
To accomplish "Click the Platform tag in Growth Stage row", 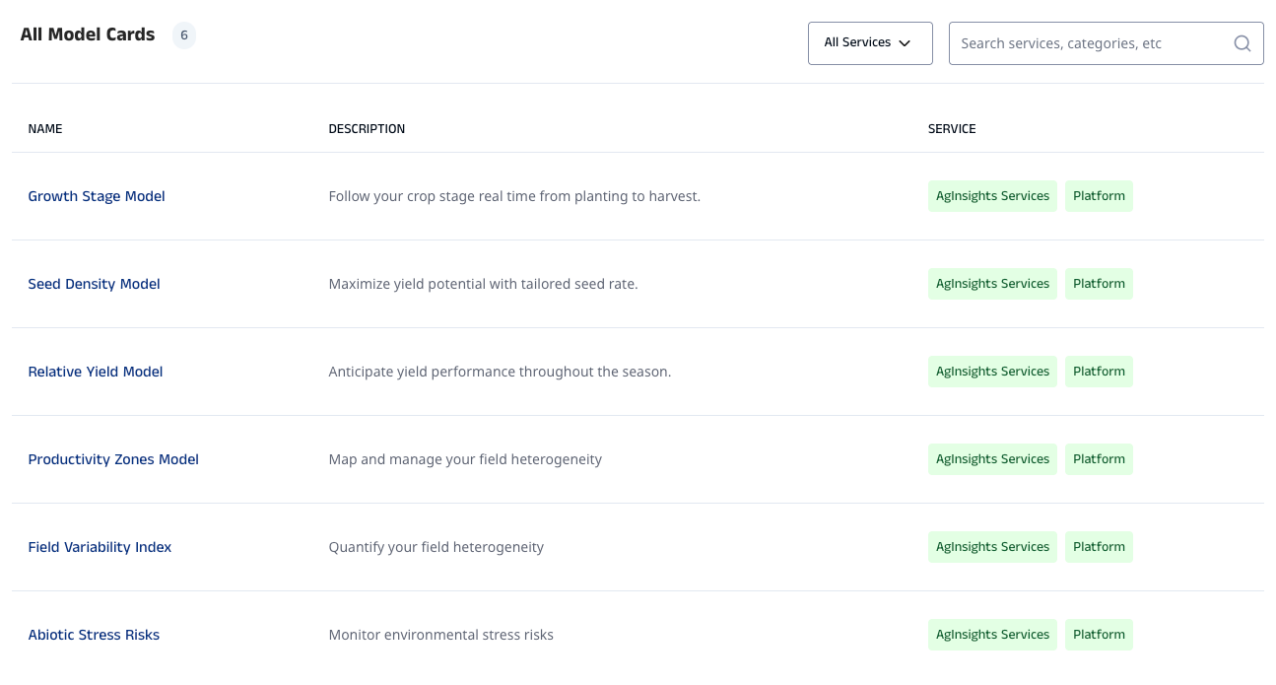I will point(1099,196).
